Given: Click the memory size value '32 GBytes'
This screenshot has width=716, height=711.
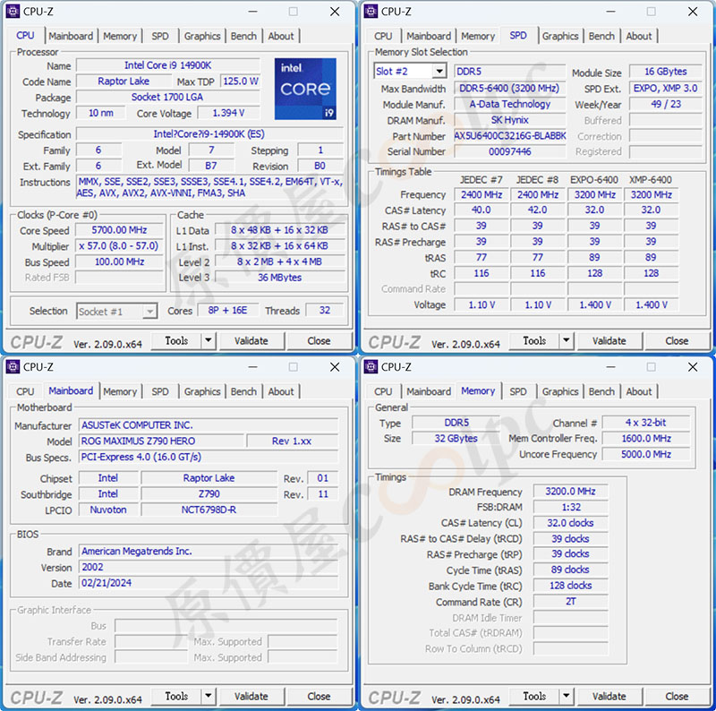Looking at the screenshot, I should pos(456,438).
